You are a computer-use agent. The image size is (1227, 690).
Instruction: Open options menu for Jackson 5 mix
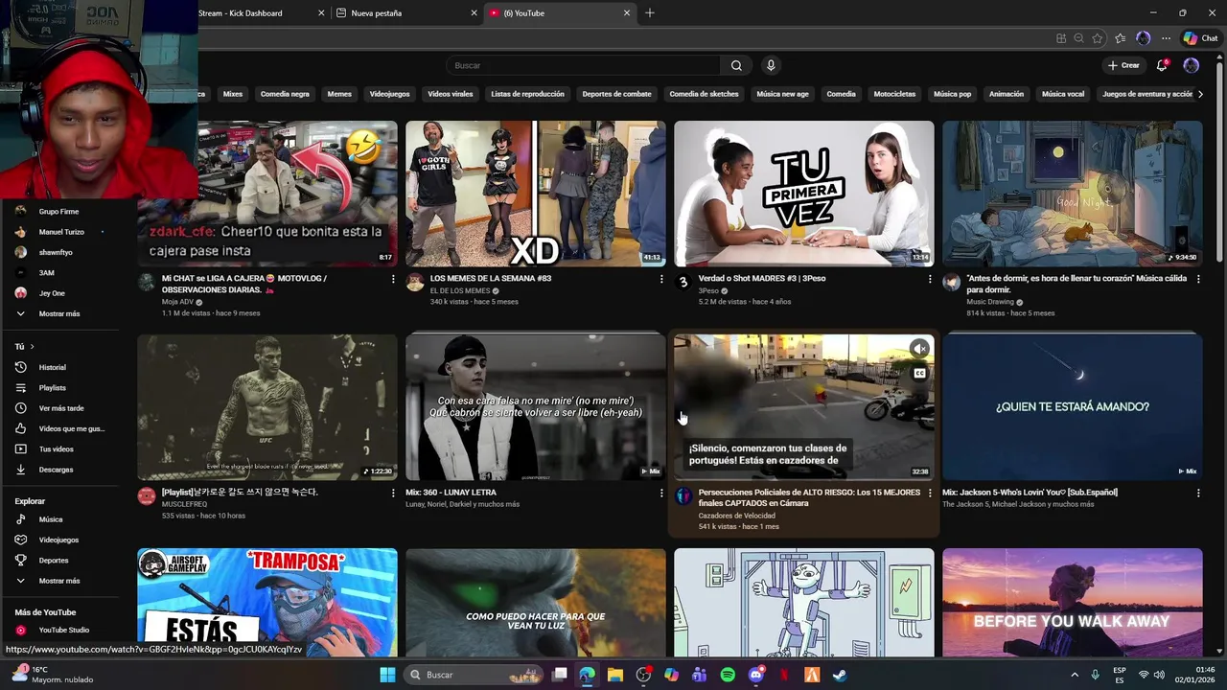(x=1197, y=493)
